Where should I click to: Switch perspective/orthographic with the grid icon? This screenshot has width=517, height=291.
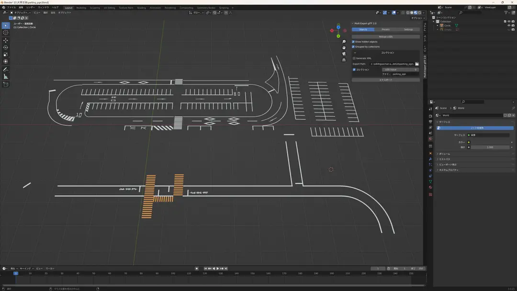[344, 60]
